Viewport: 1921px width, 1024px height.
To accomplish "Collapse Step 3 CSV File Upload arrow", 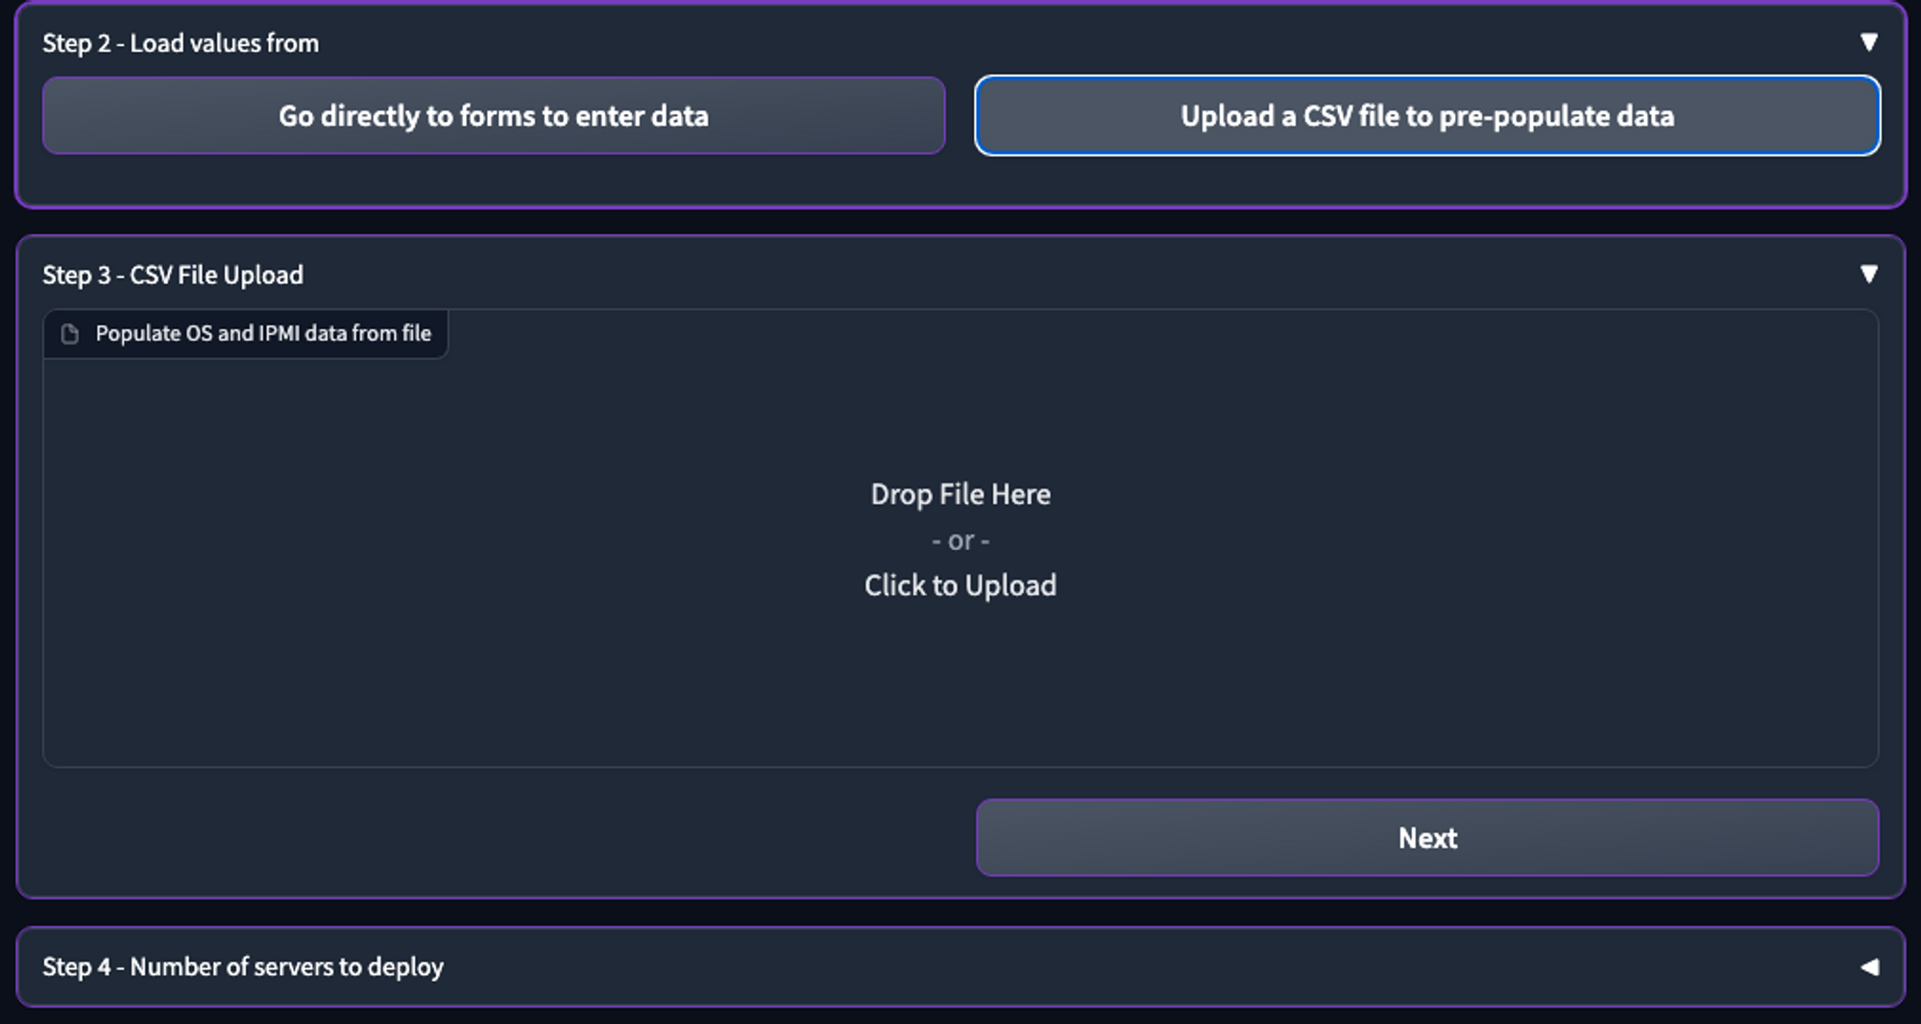I will pyautogui.click(x=1868, y=274).
